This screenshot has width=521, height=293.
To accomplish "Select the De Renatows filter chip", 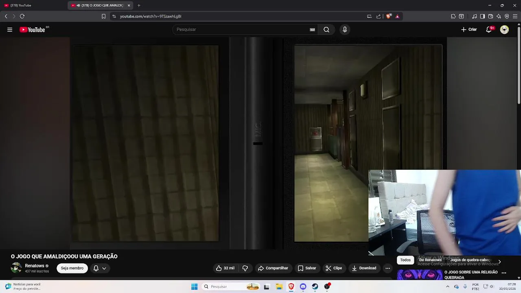I will tap(430, 260).
